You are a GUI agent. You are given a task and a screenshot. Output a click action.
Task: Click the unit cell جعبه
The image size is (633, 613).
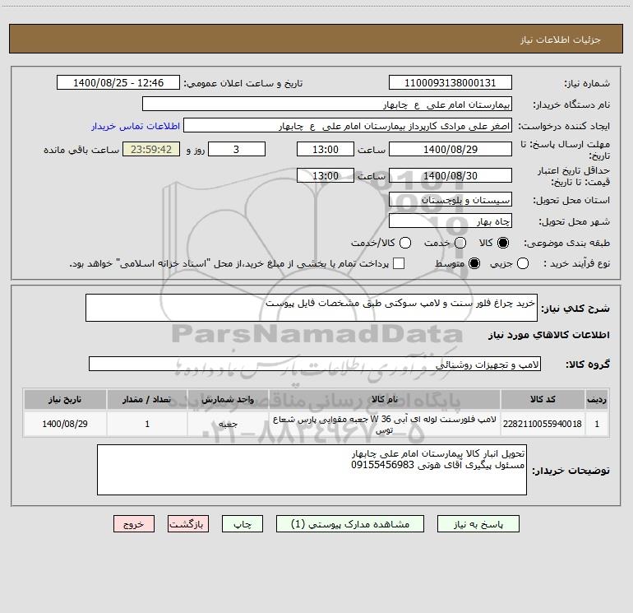(x=228, y=424)
